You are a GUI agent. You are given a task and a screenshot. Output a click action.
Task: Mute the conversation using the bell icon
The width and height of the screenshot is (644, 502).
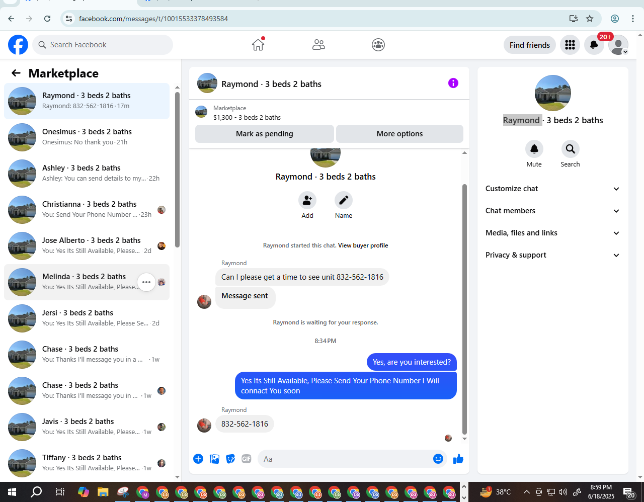534,149
